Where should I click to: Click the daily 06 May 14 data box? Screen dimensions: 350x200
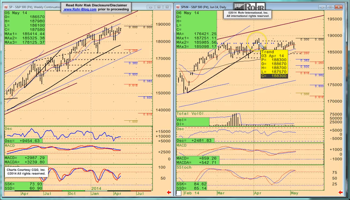pos(196,30)
